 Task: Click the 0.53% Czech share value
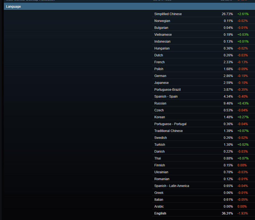(x=228, y=110)
